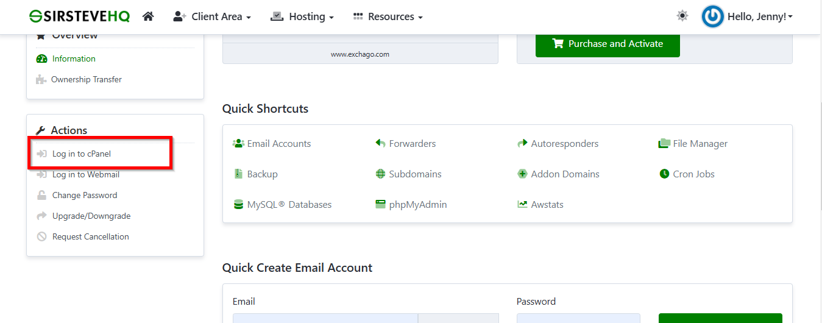This screenshot has height=323, width=822.
Task: Click the Backup archive file icon
Action: [x=238, y=174]
